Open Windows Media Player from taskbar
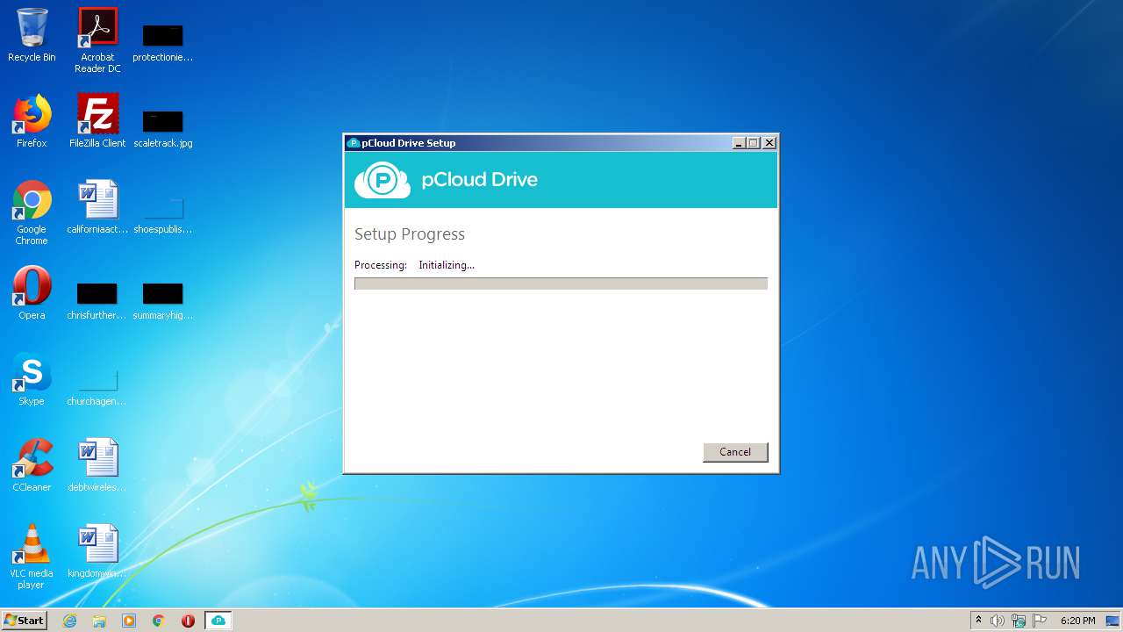The image size is (1123, 632). click(129, 621)
